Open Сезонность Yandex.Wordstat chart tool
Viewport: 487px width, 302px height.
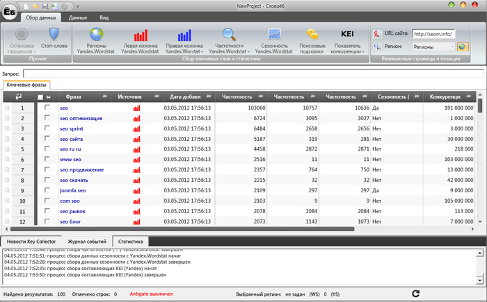[x=273, y=35]
